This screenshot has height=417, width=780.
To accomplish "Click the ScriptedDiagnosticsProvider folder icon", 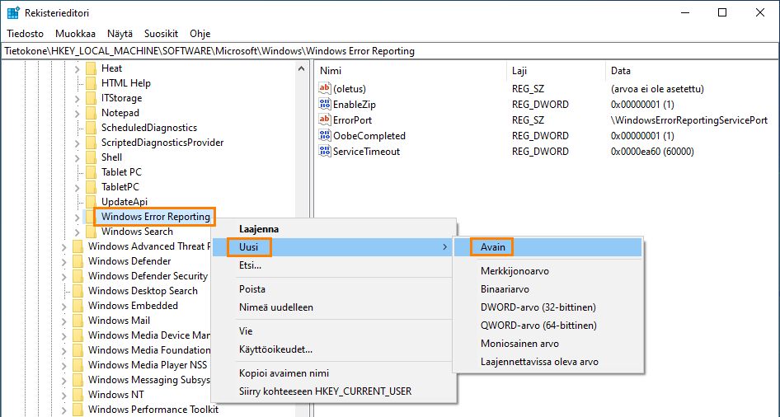I will click(x=91, y=143).
